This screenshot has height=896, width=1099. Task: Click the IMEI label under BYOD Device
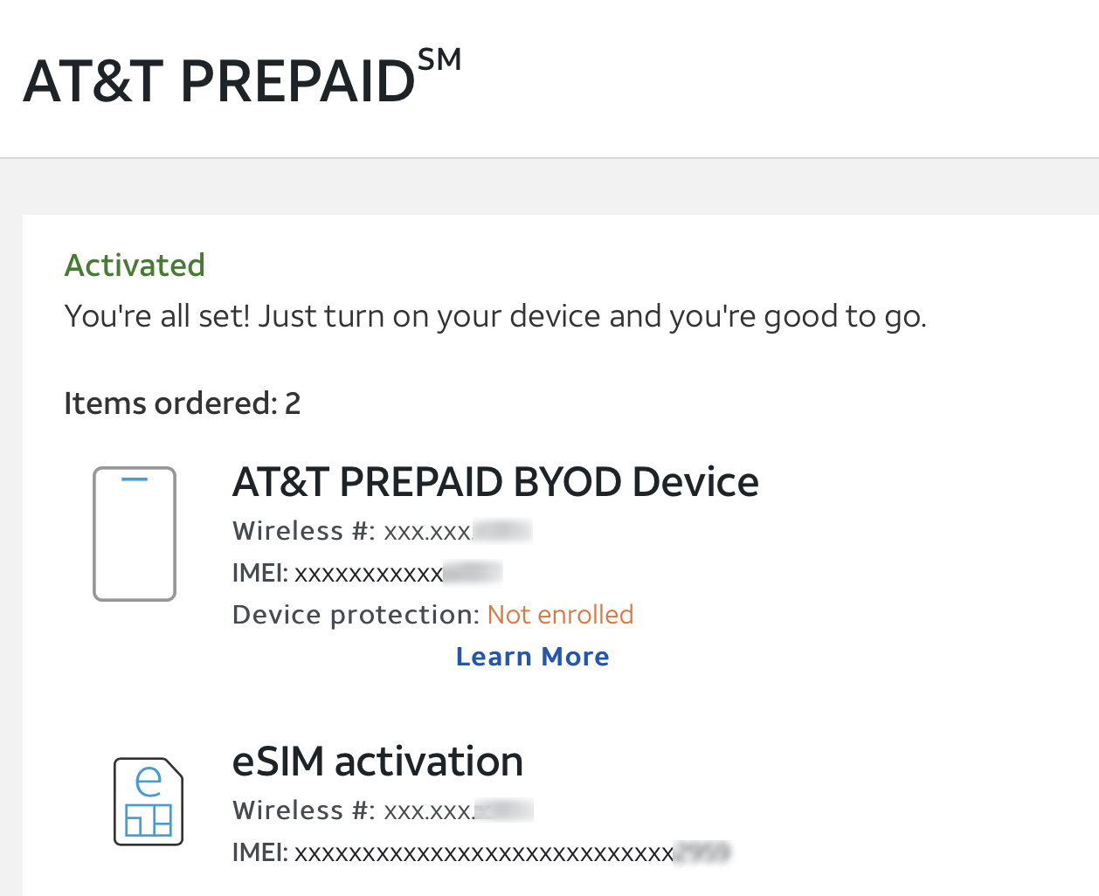(259, 573)
